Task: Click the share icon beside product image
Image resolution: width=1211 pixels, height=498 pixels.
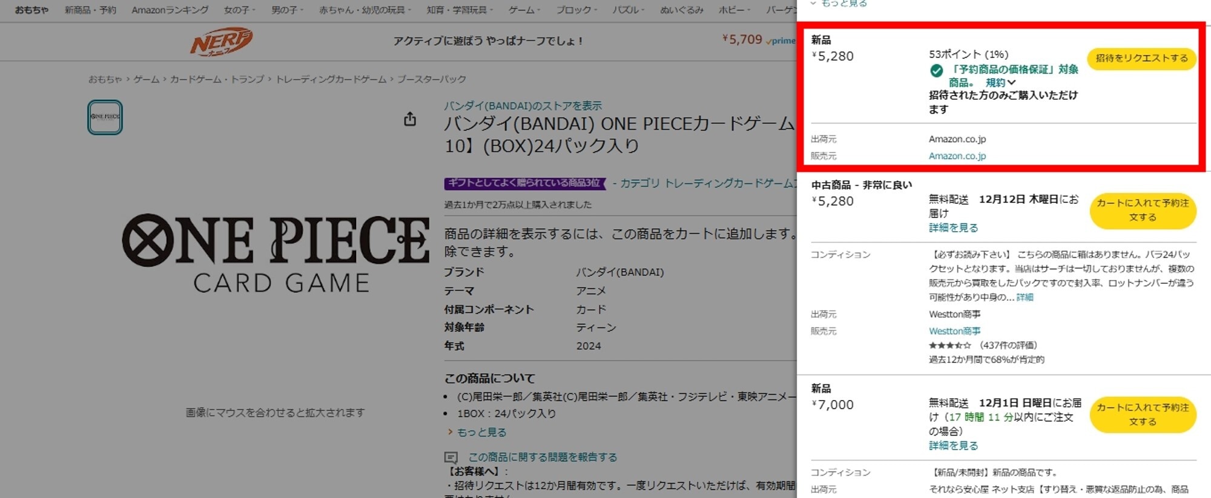Action: click(410, 119)
